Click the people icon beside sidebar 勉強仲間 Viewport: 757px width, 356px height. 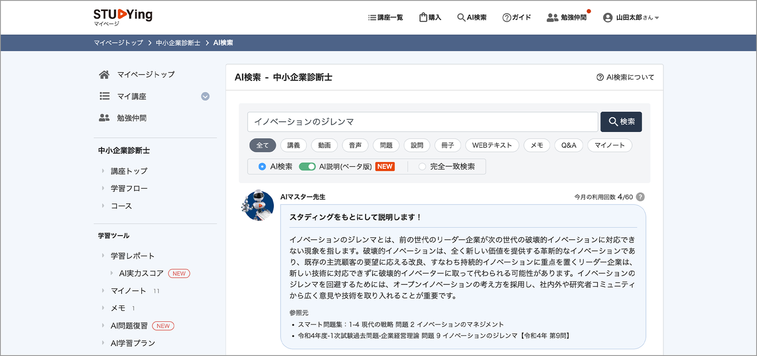pos(104,118)
